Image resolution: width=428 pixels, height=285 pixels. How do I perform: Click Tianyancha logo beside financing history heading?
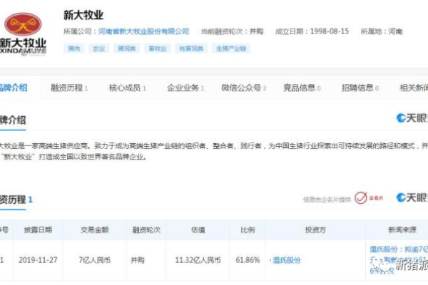pos(412,198)
